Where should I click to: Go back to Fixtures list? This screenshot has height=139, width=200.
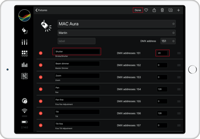click(41, 10)
